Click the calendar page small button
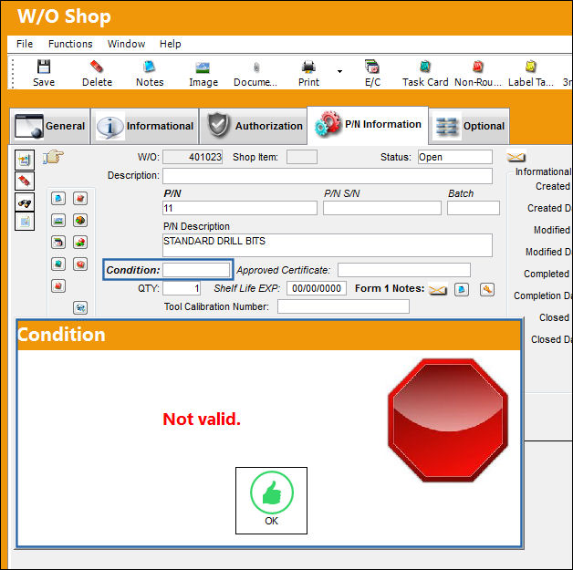The height and width of the screenshot is (570, 573). click(58, 242)
